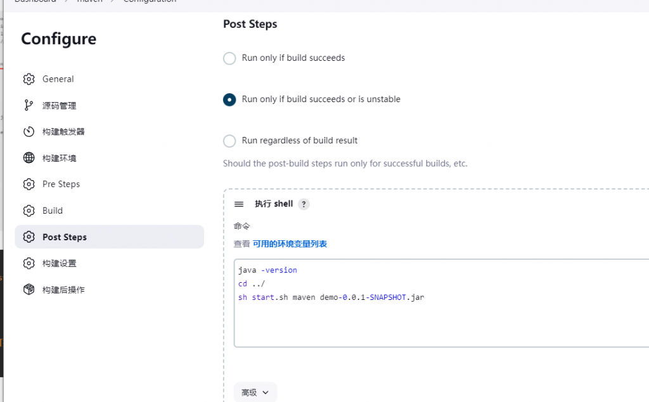Open the 可用的环境变量列表 link
This screenshot has width=649, height=402.
point(290,244)
